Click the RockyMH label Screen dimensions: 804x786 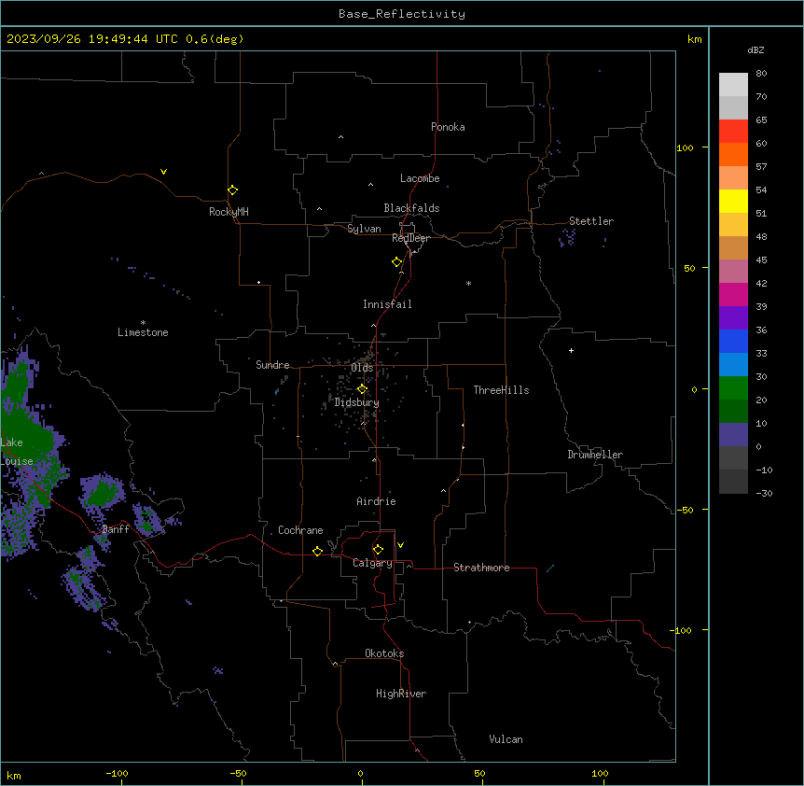click(229, 212)
